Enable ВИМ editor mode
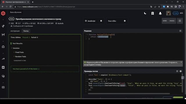 165,21
